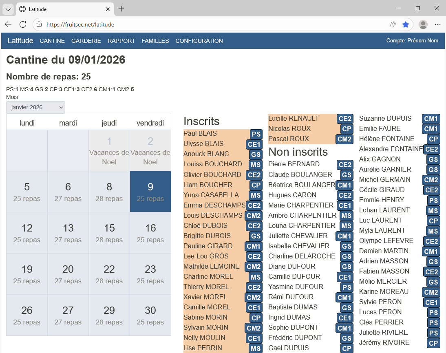Reload the page with refresh icon
Image resolution: width=446 pixels, height=353 pixels.
23,24
